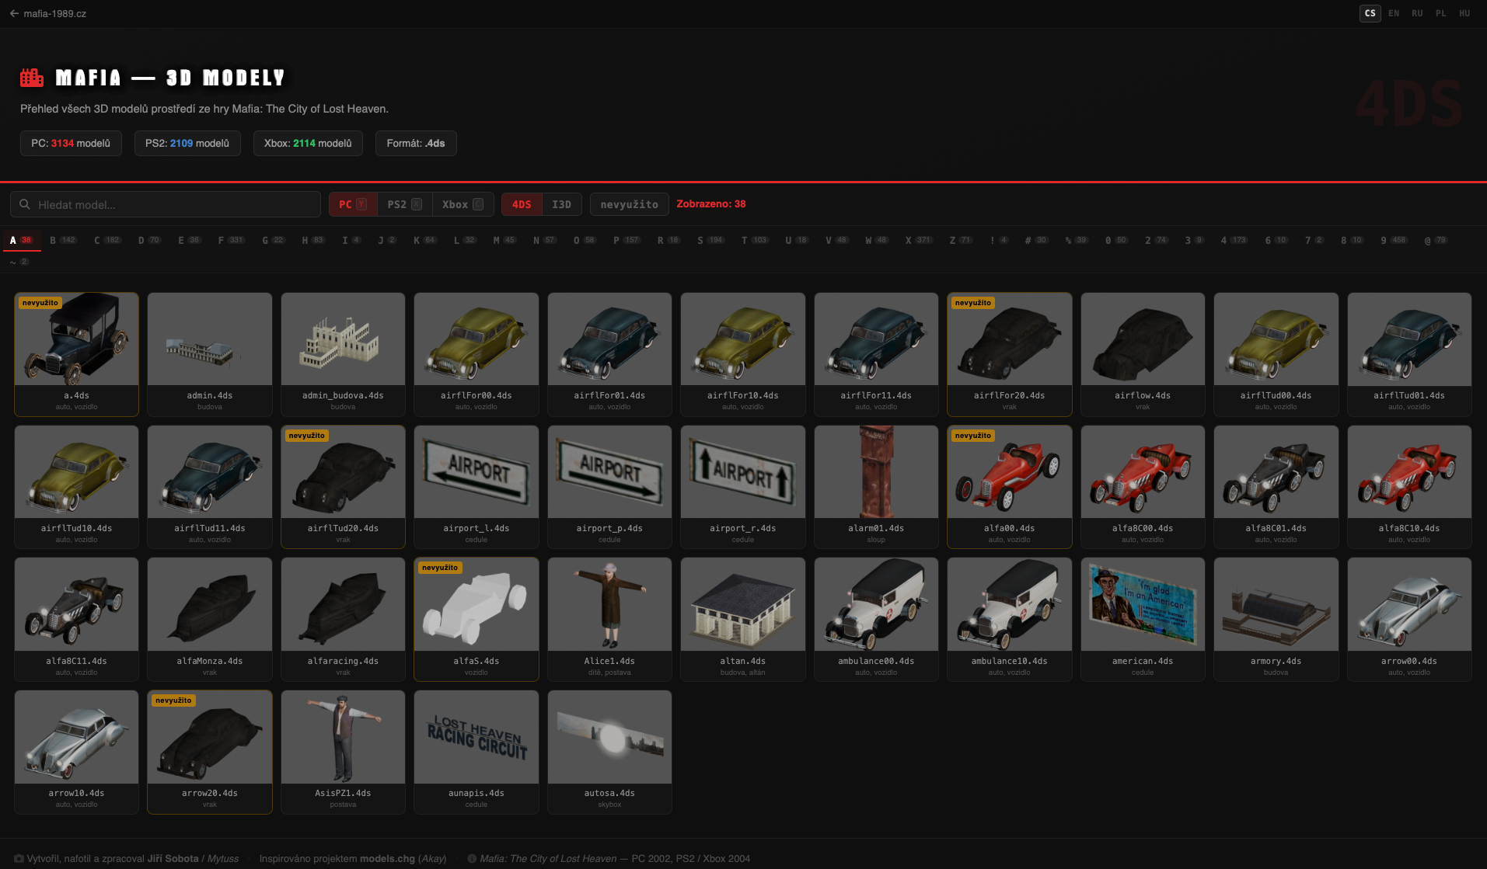The width and height of the screenshot is (1487, 869).
Task: Open the airflFor20.4ds wreck model
Action: tap(1010, 354)
